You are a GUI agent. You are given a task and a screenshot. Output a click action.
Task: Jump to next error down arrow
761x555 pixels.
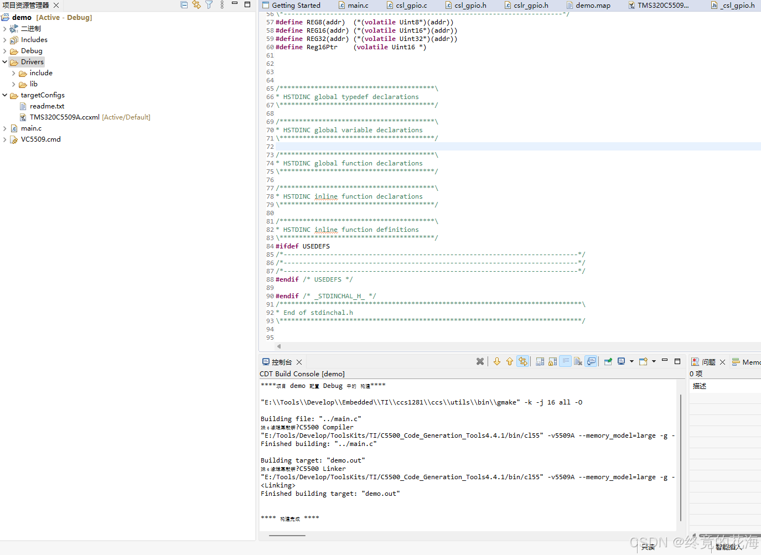pyautogui.click(x=497, y=361)
